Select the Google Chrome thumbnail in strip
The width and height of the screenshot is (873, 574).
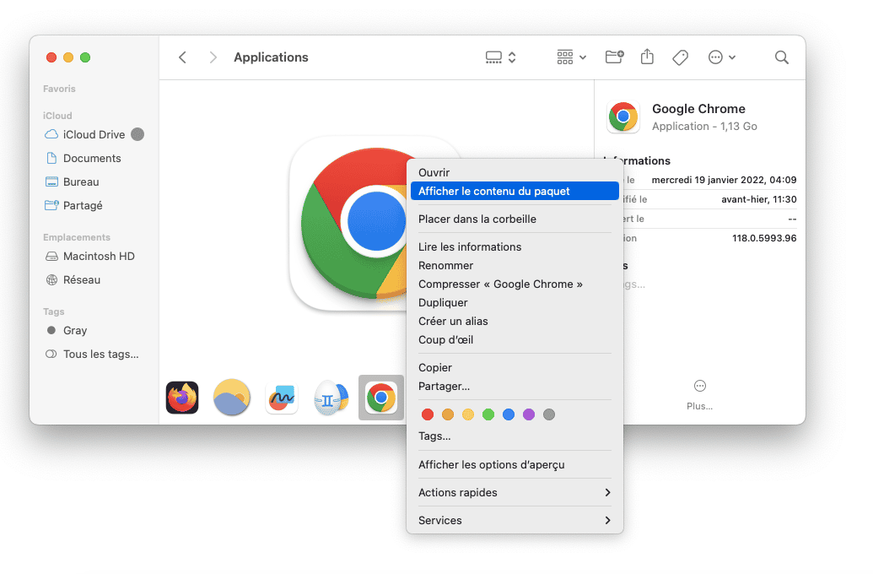pos(380,398)
